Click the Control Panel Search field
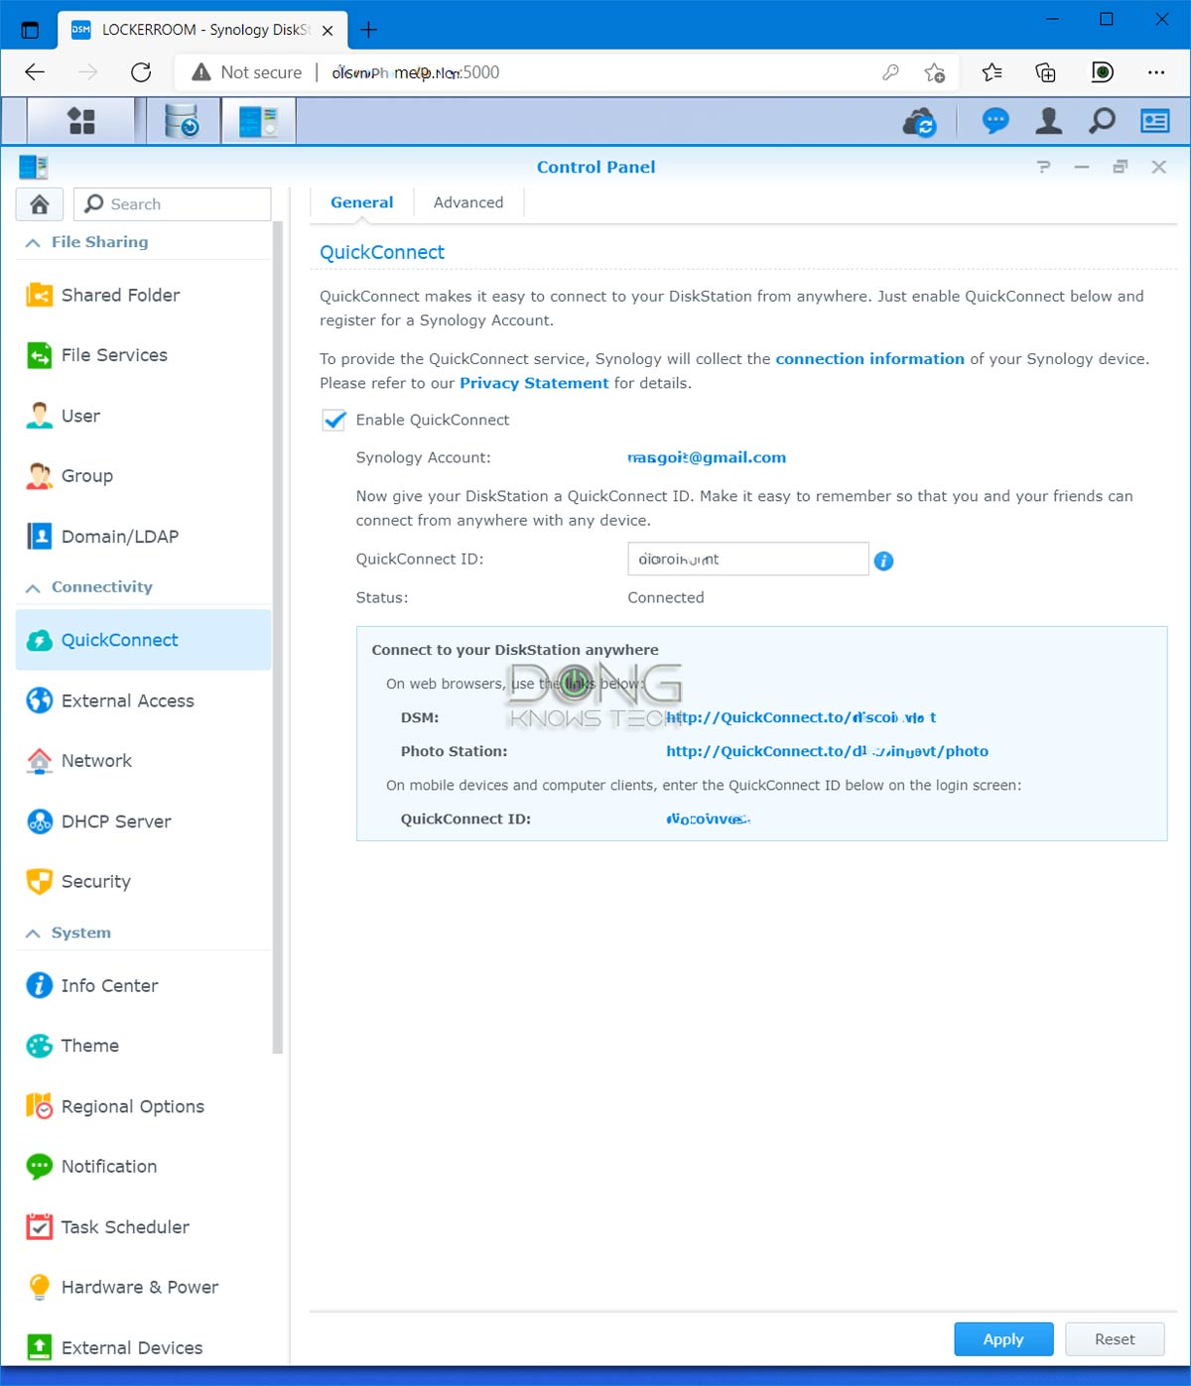Image resolution: width=1191 pixels, height=1386 pixels. point(173,203)
